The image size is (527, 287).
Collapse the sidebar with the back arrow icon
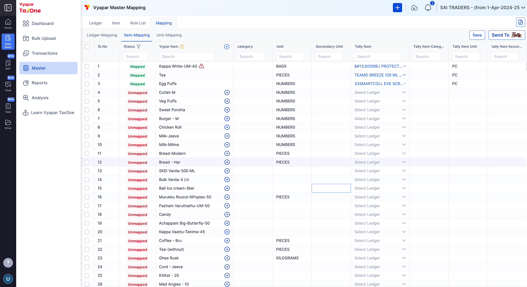point(8,8)
